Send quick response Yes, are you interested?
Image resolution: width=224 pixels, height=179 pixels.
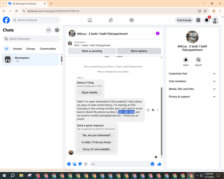point(96,135)
